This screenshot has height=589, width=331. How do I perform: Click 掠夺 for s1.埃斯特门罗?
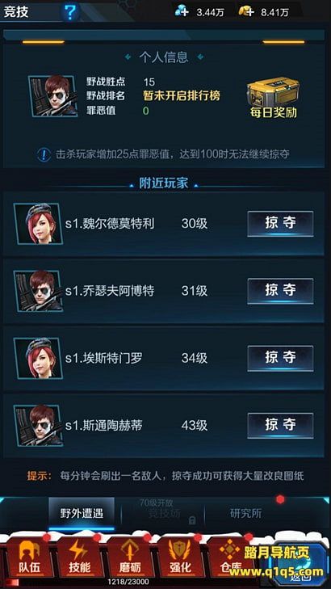tap(280, 358)
